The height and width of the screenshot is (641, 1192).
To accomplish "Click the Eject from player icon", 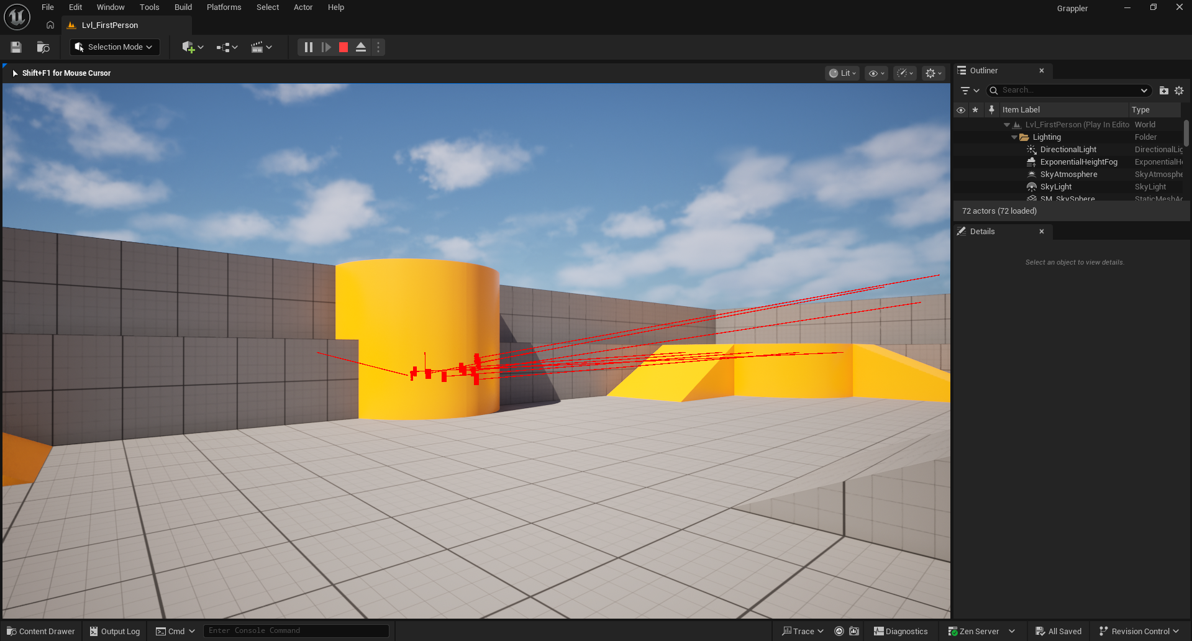I will tap(361, 47).
